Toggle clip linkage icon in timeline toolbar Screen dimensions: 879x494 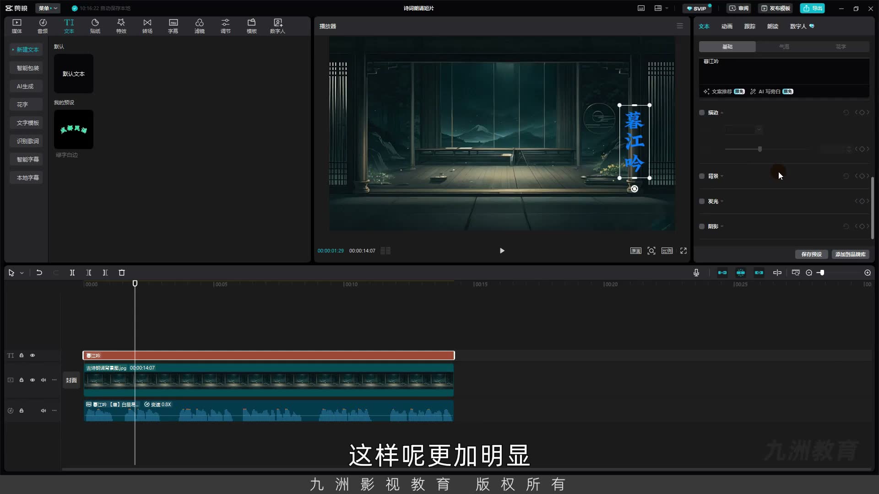[759, 273]
